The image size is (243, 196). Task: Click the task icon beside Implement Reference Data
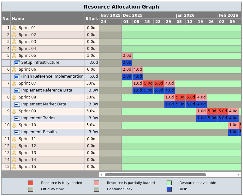pyautogui.click(x=17, y=91)
